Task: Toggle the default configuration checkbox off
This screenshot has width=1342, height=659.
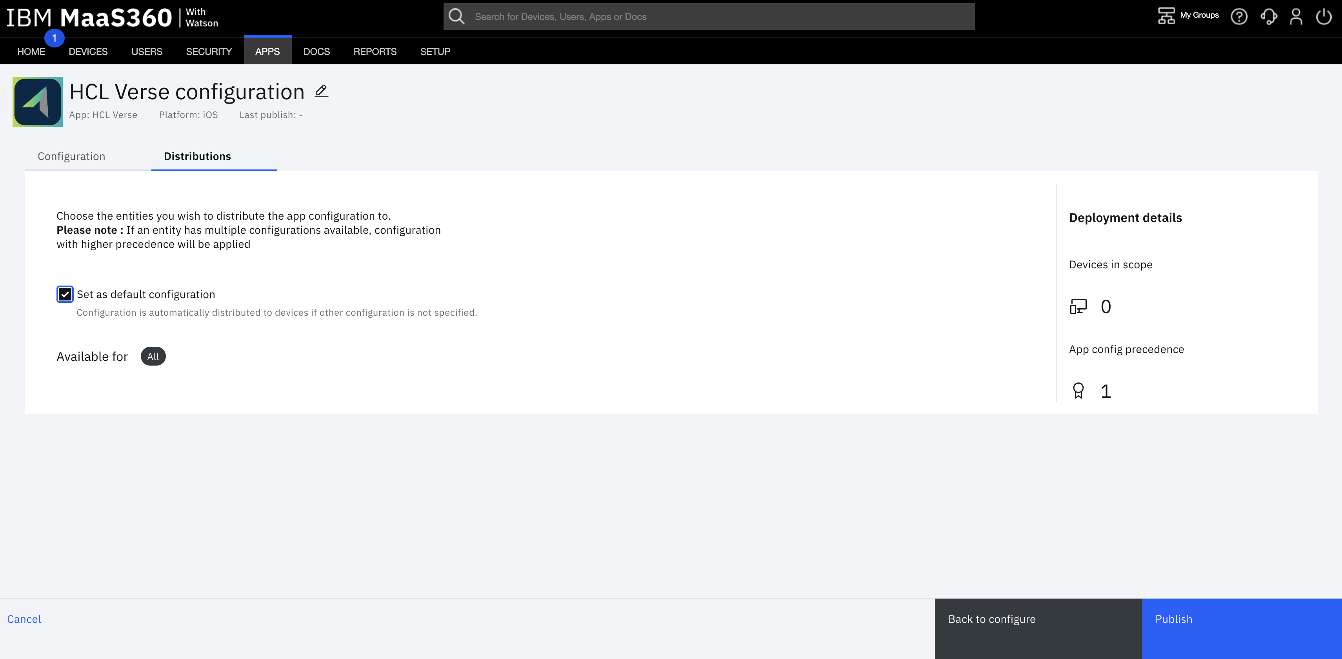Action: click(x=65, y=294)
